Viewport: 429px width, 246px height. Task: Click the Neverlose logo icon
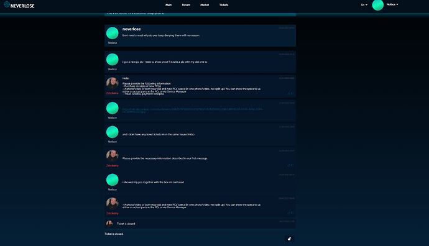(x=7, y=4)
